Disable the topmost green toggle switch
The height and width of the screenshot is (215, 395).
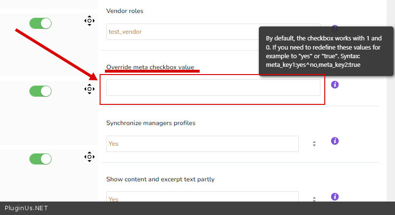point(40,23)
